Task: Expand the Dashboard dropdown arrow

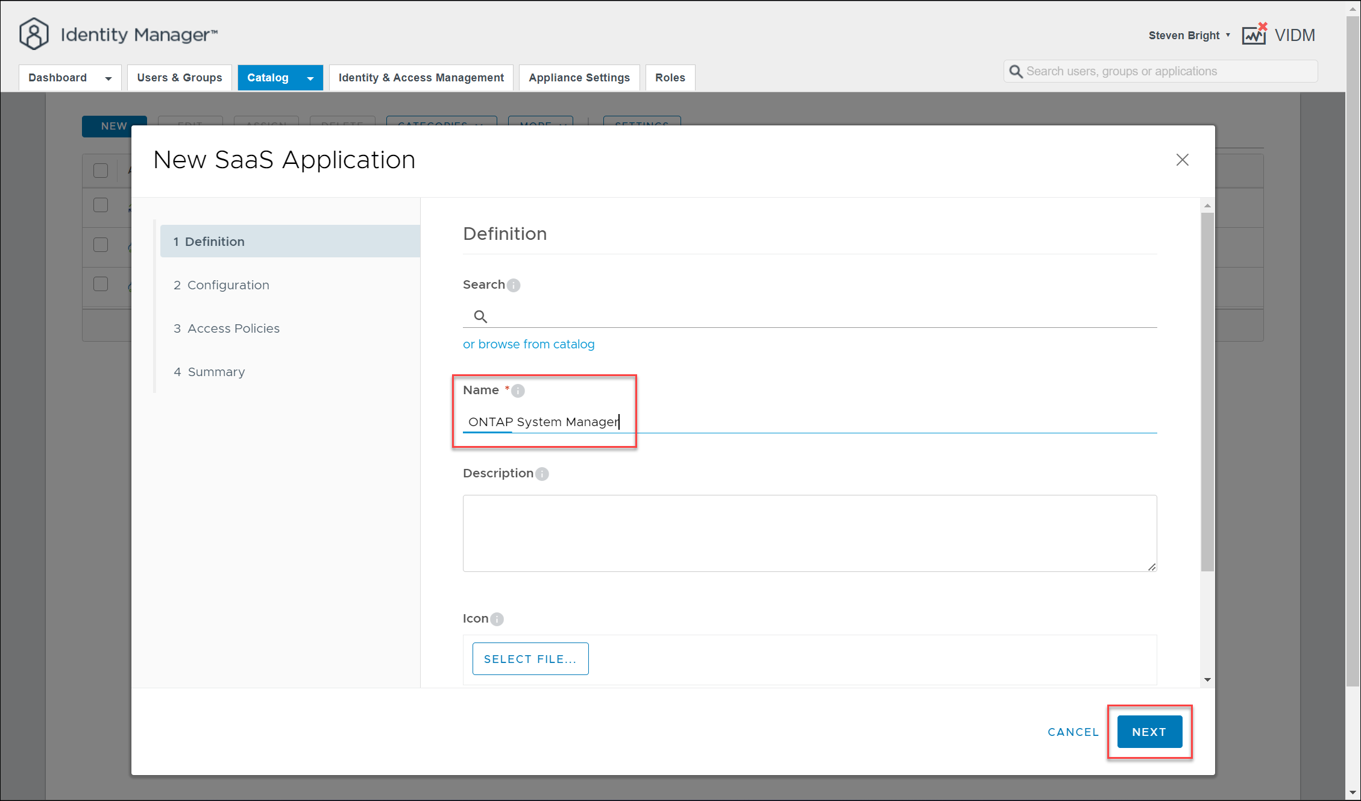Action: tap(108, 78)
